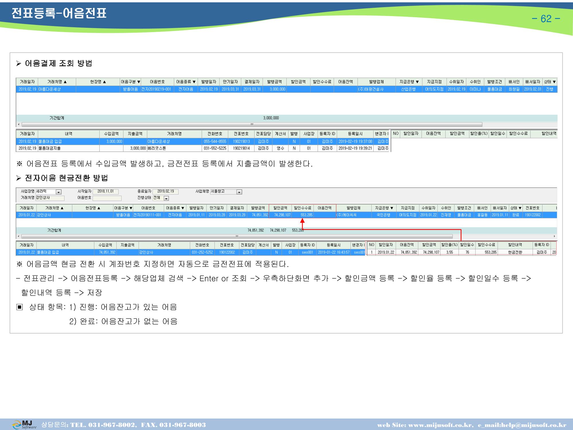573x430 pixels.
Task: Click the issuer cell (주)태광건설사
Action: pos(376,89)
